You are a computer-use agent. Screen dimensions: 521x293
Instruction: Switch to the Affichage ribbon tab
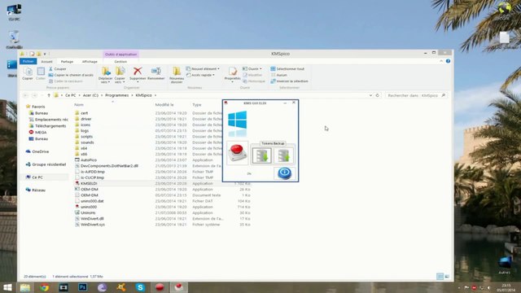(90, 62)
